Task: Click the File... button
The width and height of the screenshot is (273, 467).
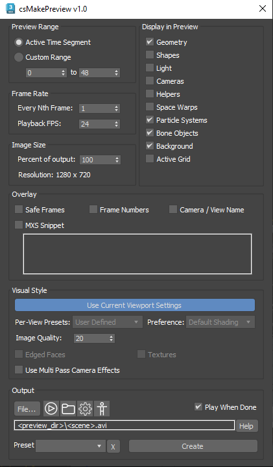Action: (x=27, y=409)
